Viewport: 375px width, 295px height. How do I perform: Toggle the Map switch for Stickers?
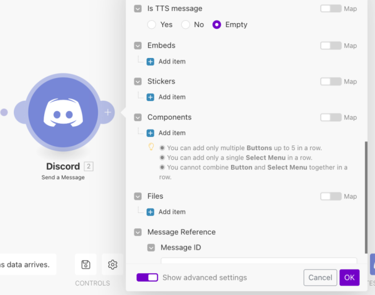(331, 82)
